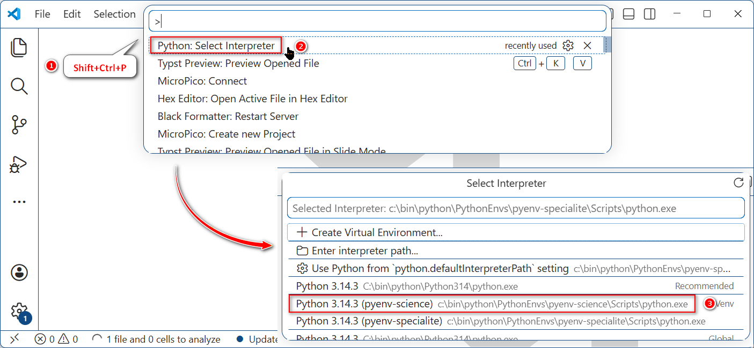
Task: Select the Python 3.14.3 (pyenv-science) interpreter
Action: pyautogui.click(x=491, y=304)
